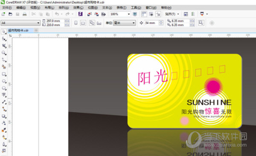Select the Zoom magnifier tool
This screenshot has height=156, width=256.
point(4,53)
